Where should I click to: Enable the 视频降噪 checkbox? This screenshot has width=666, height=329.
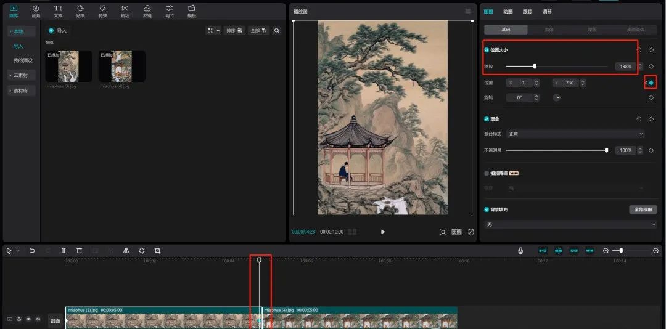[x=487, y=173]
